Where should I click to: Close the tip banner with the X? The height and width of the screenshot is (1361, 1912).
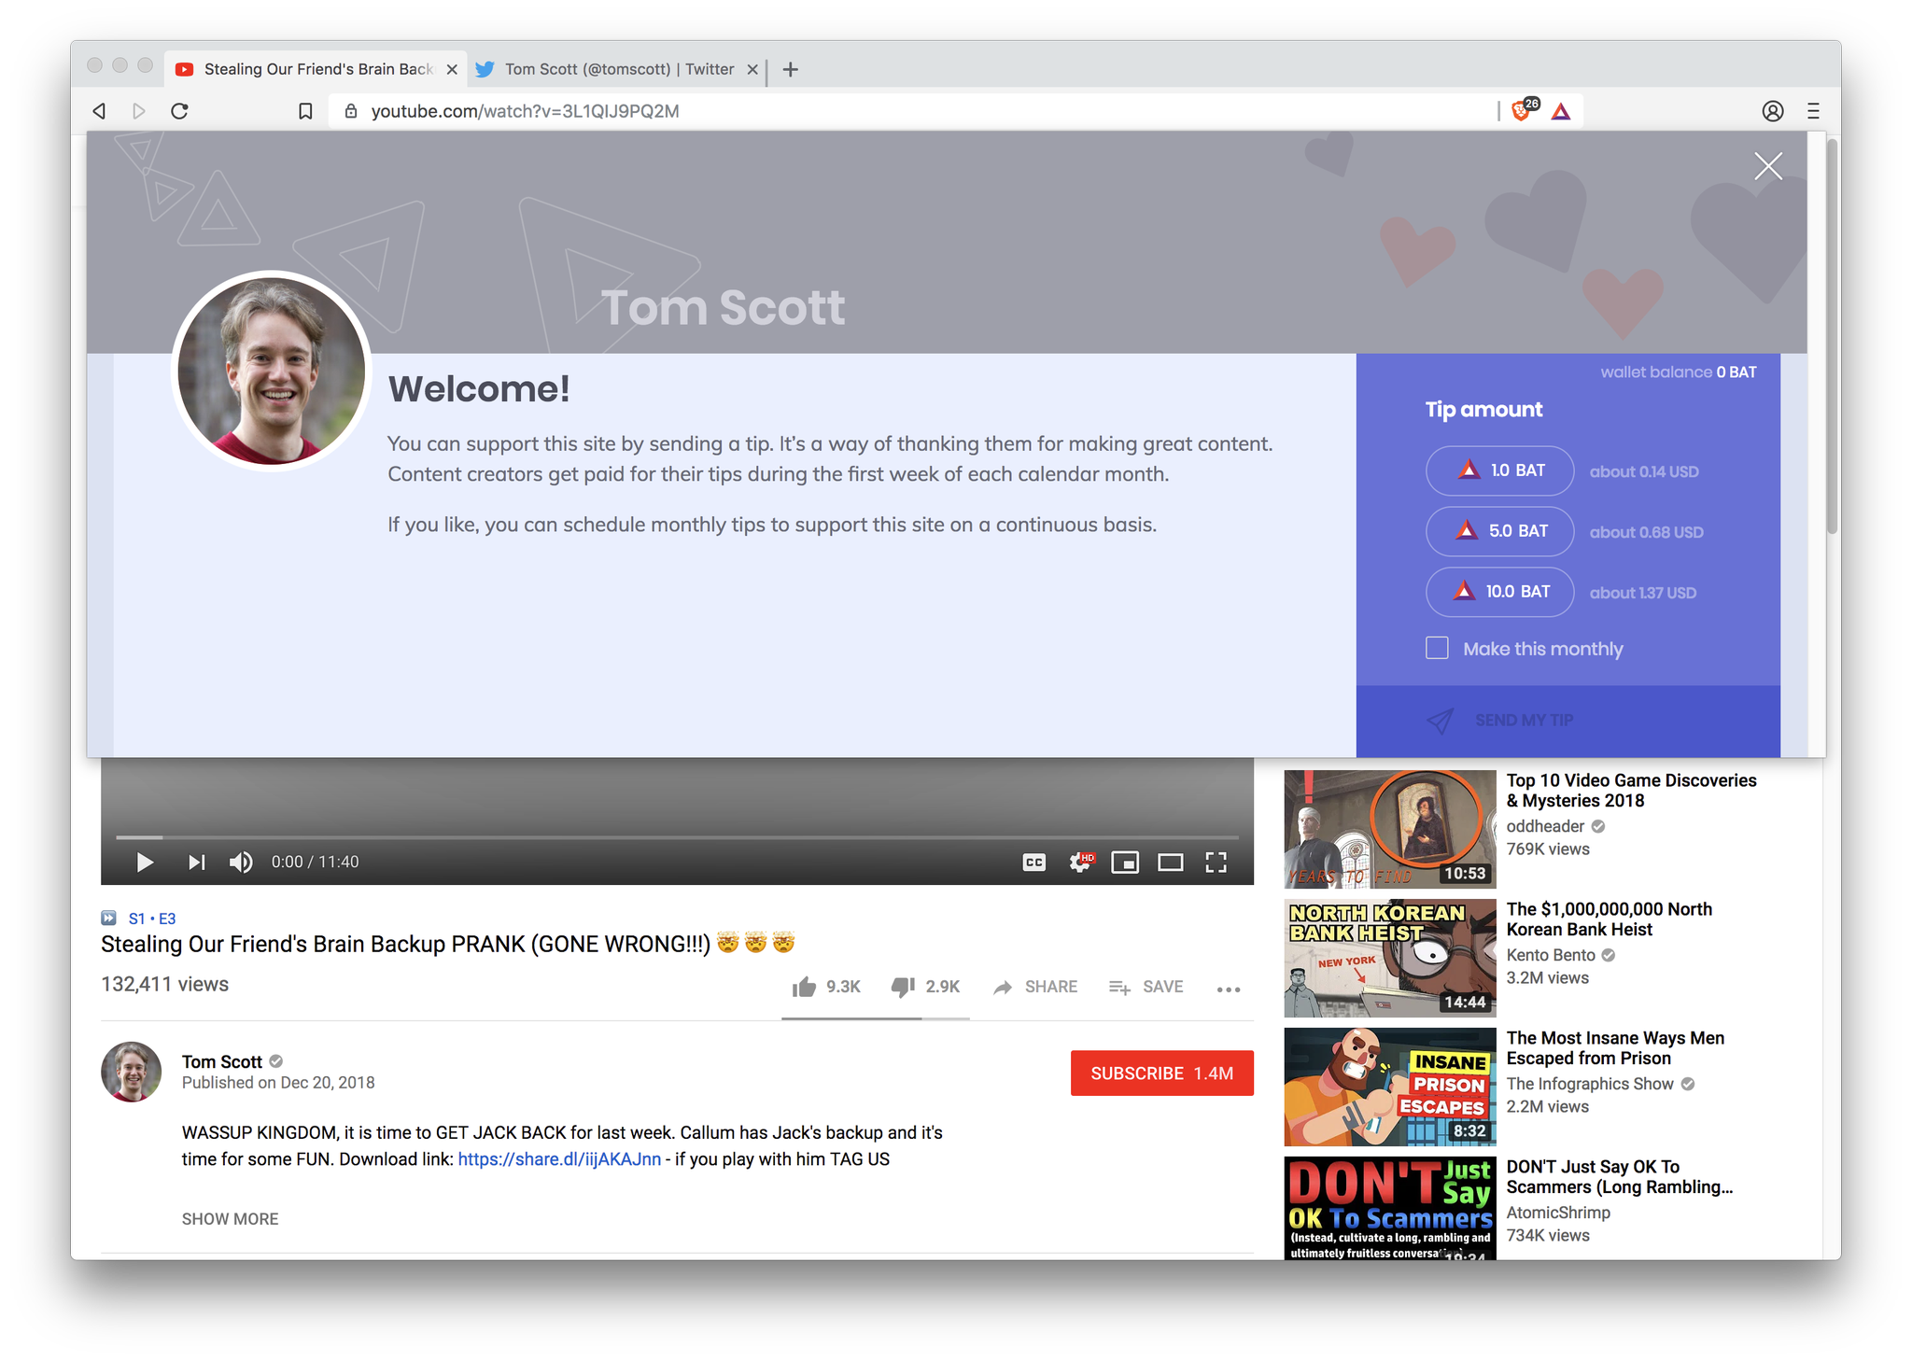click(x=1767, y=166)
